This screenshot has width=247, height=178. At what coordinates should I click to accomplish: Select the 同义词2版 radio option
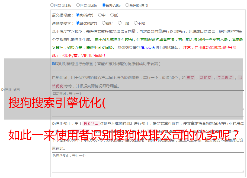click(x=78, y=5)
